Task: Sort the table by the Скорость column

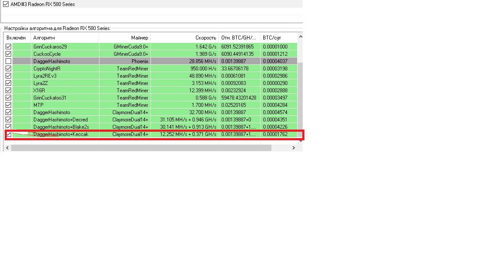Action: pos(205,37)
